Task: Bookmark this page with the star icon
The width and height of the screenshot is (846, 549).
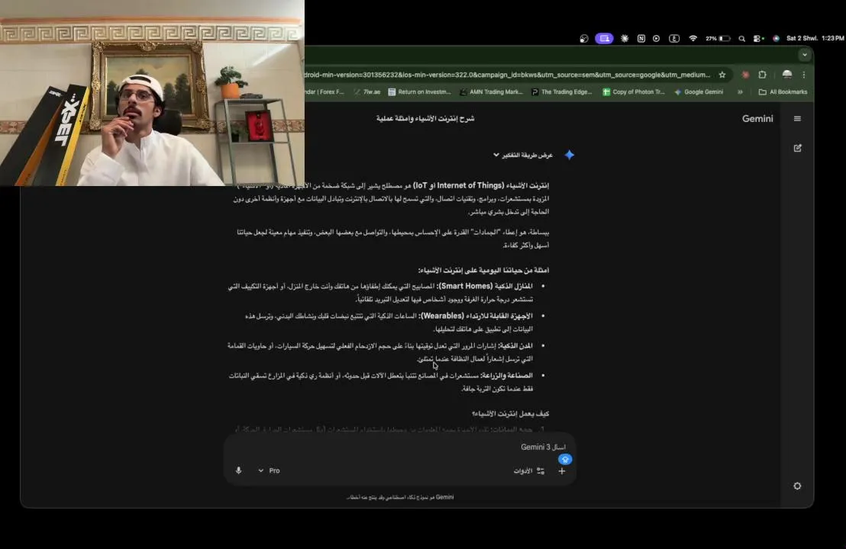Action: pyautogui.click(x=722, y=75)
